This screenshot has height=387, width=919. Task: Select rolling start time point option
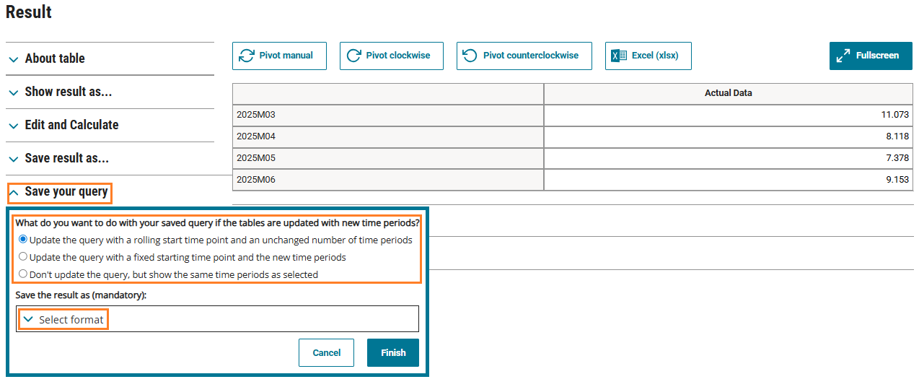[24, 240]
